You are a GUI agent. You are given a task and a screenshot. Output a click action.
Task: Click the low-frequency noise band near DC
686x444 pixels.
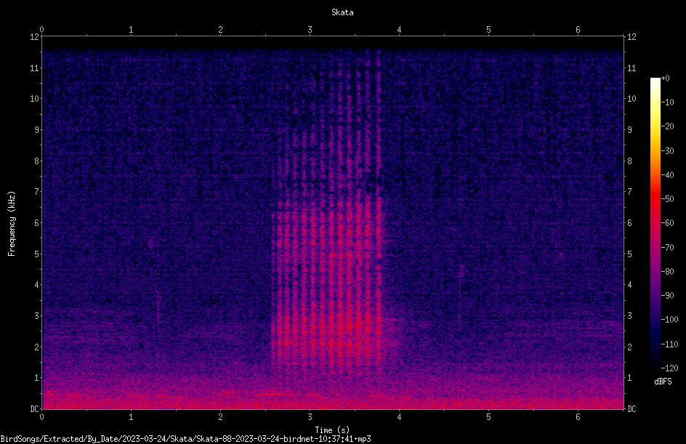point(333,397)
